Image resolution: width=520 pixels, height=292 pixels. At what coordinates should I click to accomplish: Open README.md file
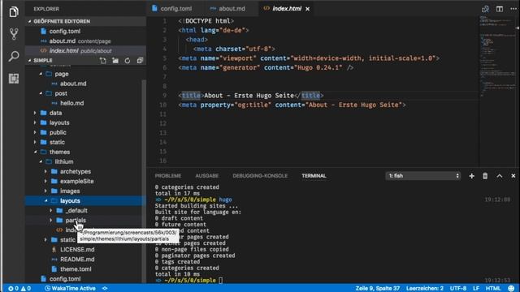coord(77,260)
